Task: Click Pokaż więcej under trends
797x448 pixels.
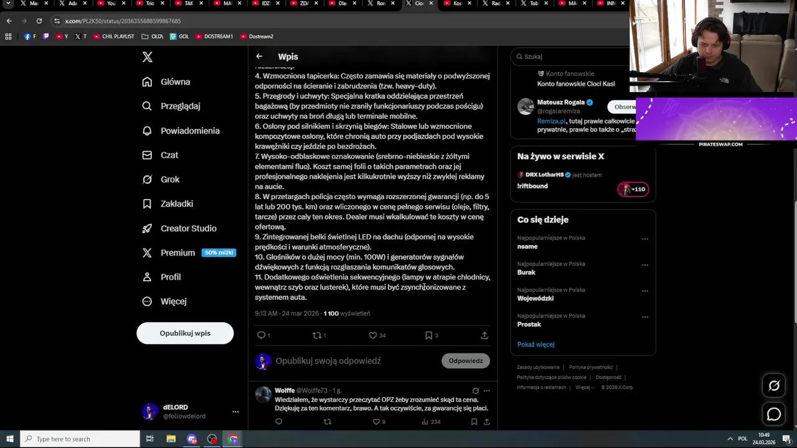Action: [535, 344]
